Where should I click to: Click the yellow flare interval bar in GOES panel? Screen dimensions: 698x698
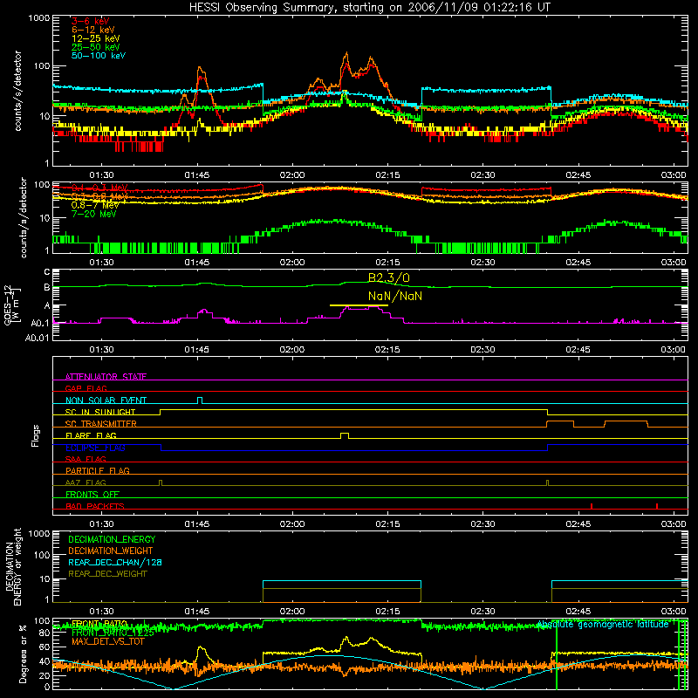(x=359, y=305)
